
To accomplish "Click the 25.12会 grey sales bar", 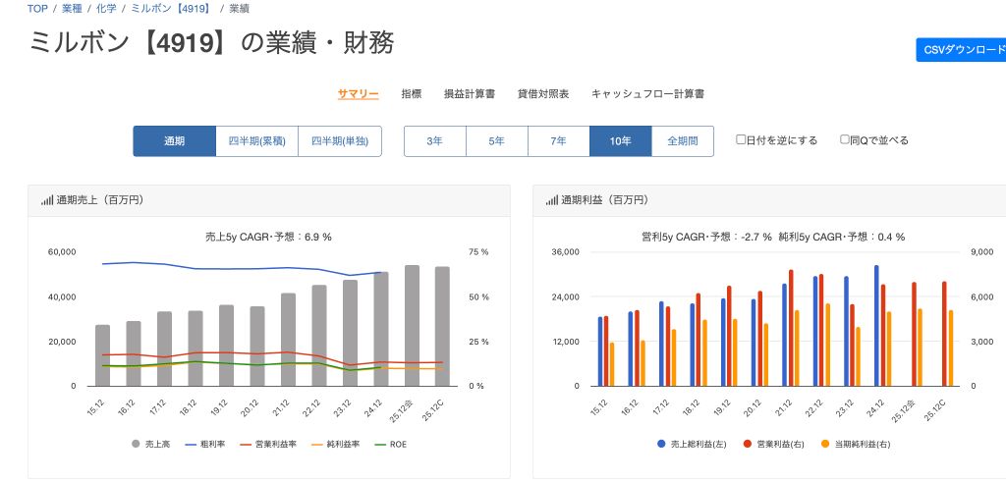I will pos(412,326).
